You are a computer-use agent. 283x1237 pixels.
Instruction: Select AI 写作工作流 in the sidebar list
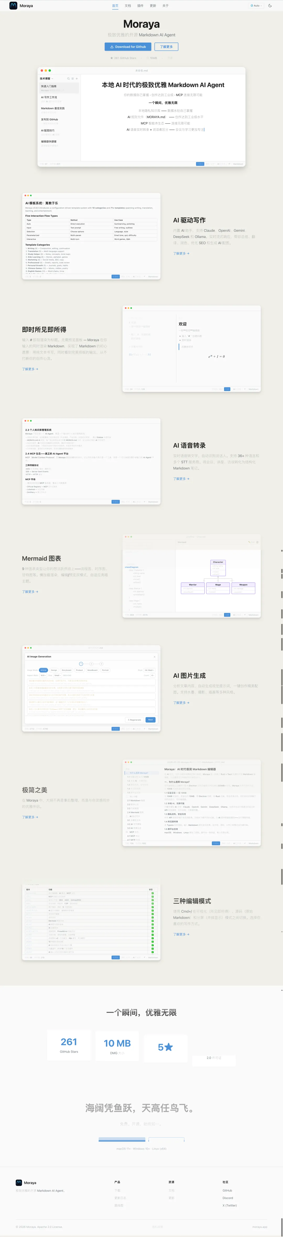click(x=59, y=99)
